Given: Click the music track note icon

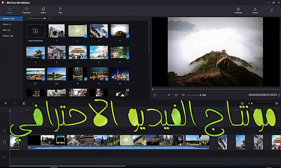Looking at the screenshot, I should [4, 157].
